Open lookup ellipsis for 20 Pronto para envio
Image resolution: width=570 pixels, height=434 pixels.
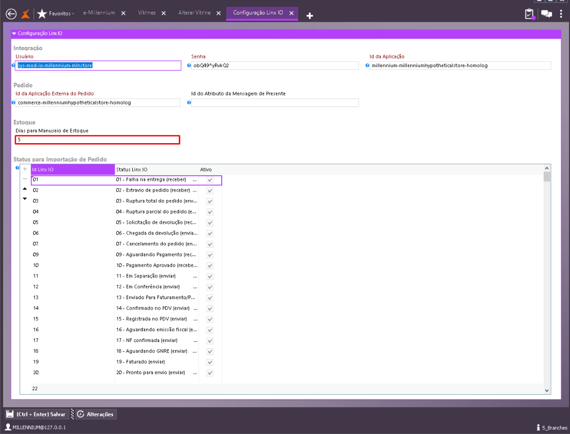pyautogui.click(x=195, y=373)
